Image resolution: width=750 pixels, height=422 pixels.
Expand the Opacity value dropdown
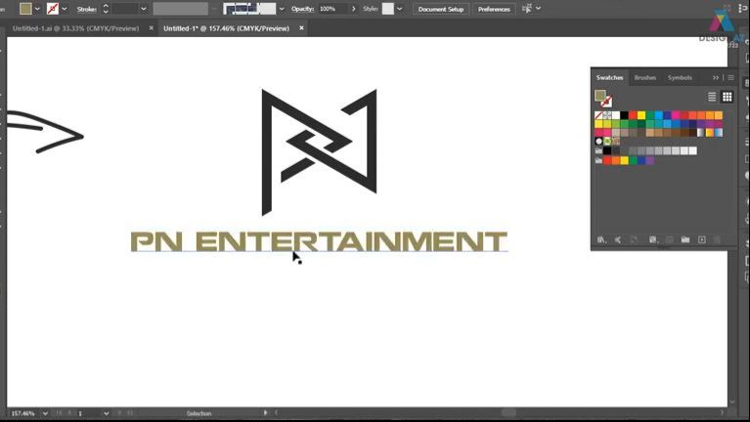pyautogui.click(x=343, y=9)
